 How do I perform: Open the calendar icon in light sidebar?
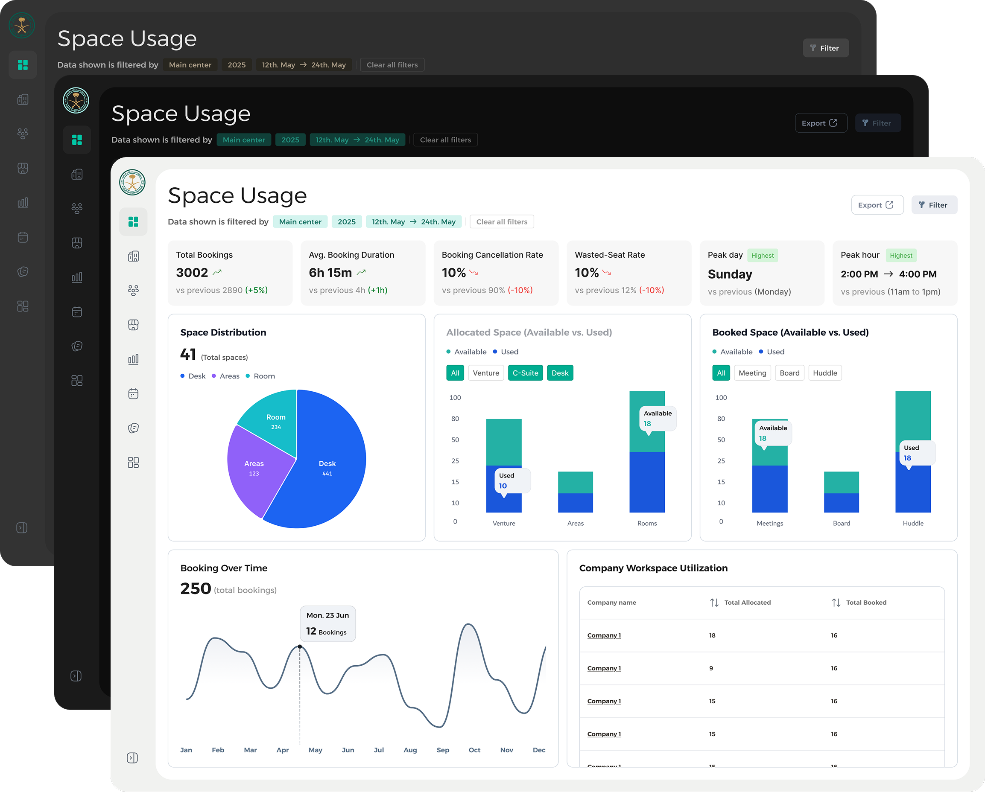(x=133, y=394)
